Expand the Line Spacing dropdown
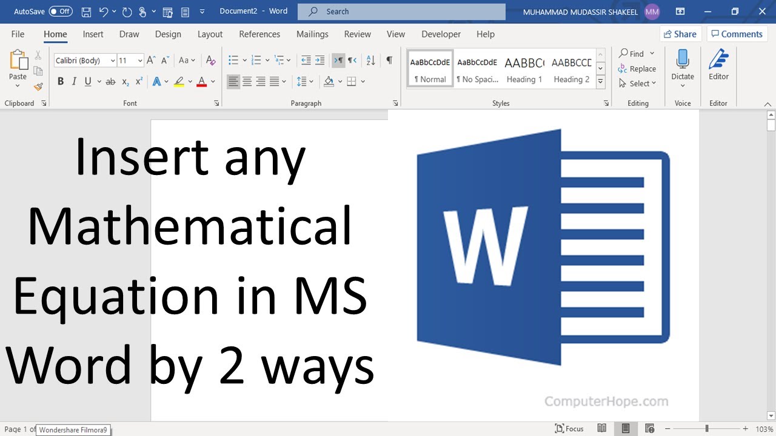Viewport: 776px width, 436px height. pos(310,81)
